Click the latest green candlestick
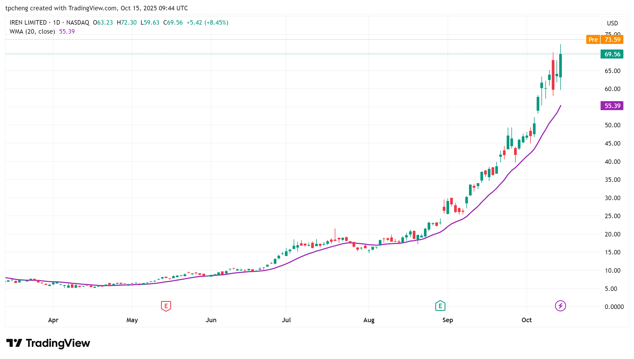634x359 pixels. point(561,66)
